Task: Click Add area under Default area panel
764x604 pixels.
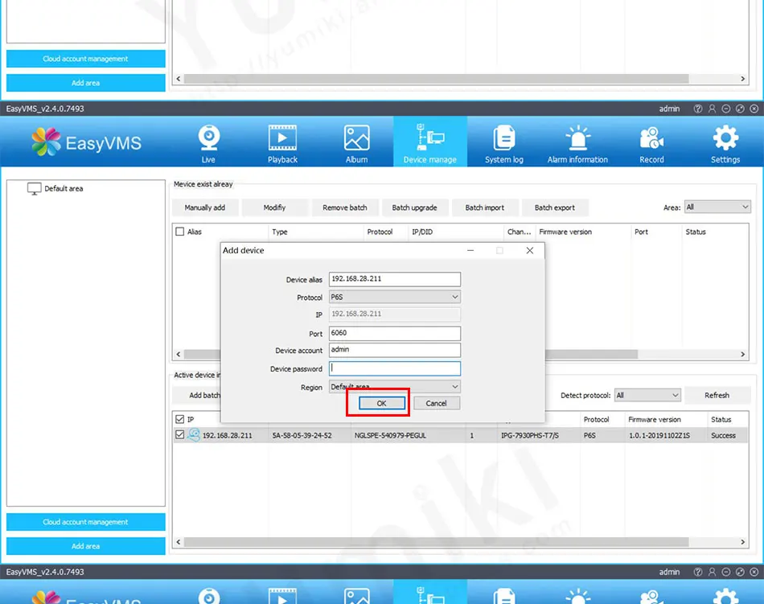Action: 86,546
